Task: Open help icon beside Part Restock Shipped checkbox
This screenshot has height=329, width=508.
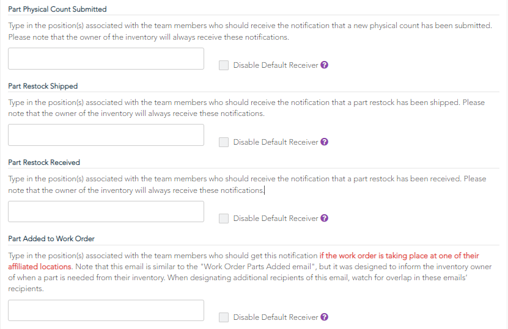Action: pyautogui.click(x=325, y=142)
